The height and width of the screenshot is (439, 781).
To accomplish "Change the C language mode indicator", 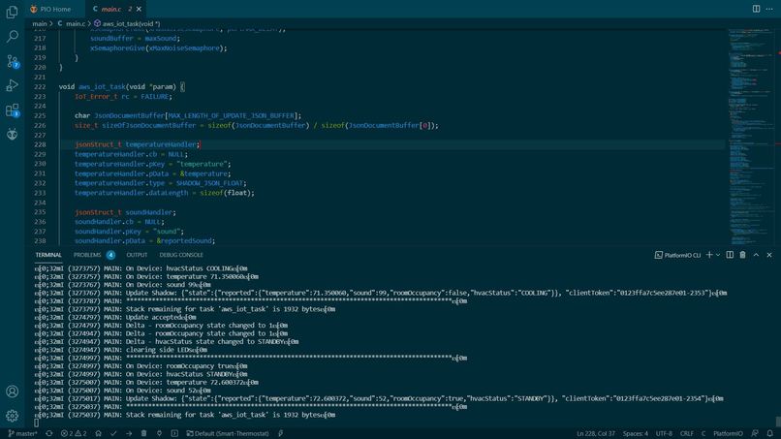I will point(703,433).
